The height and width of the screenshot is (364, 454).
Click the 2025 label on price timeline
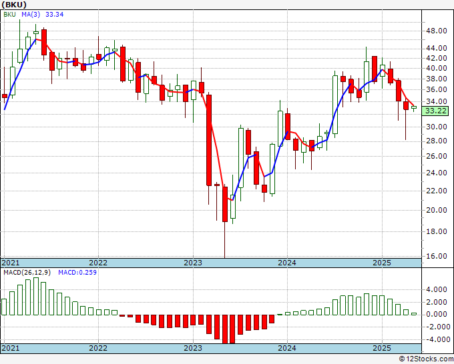(382, 263)
